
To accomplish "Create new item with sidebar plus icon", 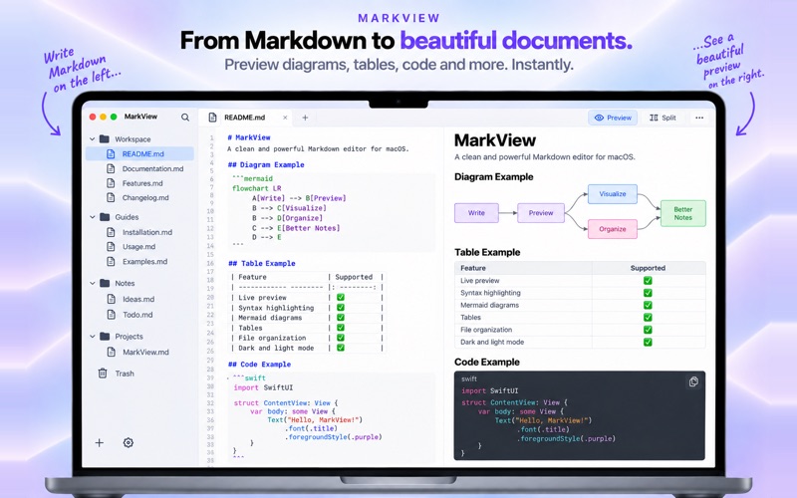I will [99, 442].
